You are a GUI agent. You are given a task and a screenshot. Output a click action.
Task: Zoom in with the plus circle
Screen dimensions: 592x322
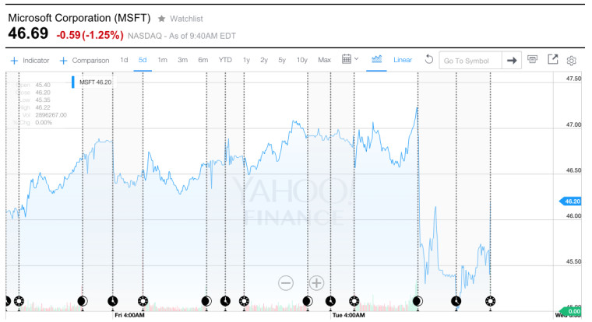pyautogui.click(x=316, y=282)
